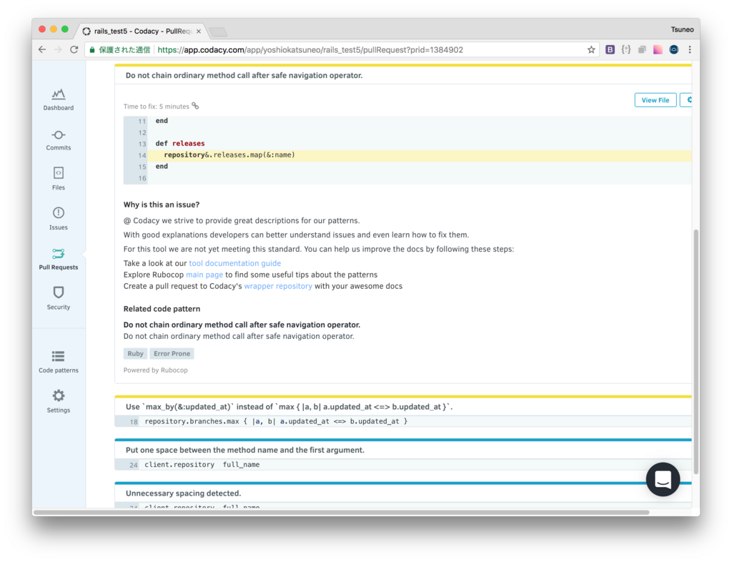This screenshot has height=562, width=732.
Task: Click the horizontal scrollbar at bottom
Action: tap(341, 512)
